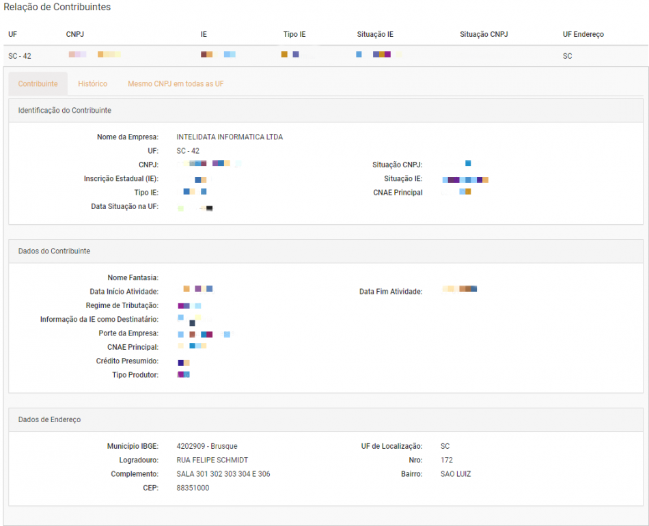This screenshot has height=526, width=649.
Task: Click the "Data Situação na UF:" label
Action: click(x=125, y=206)
